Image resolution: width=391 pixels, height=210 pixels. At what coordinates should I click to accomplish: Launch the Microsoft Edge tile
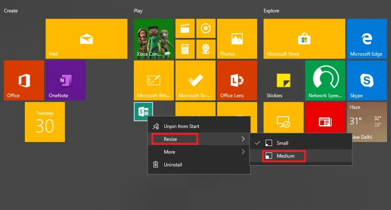(x=367, y=39)
